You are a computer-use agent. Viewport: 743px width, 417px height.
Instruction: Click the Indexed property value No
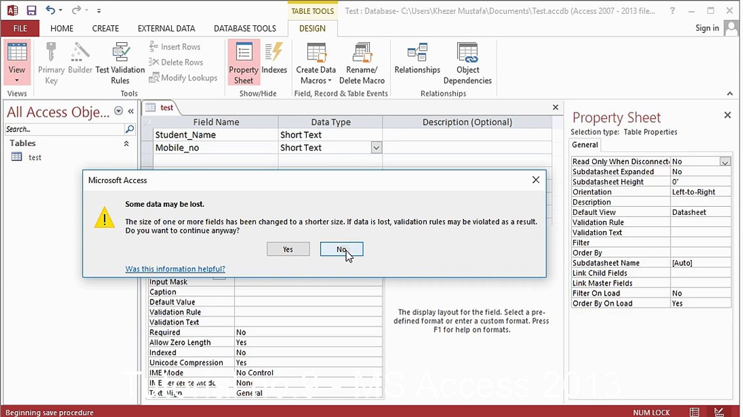pos(308,353)
